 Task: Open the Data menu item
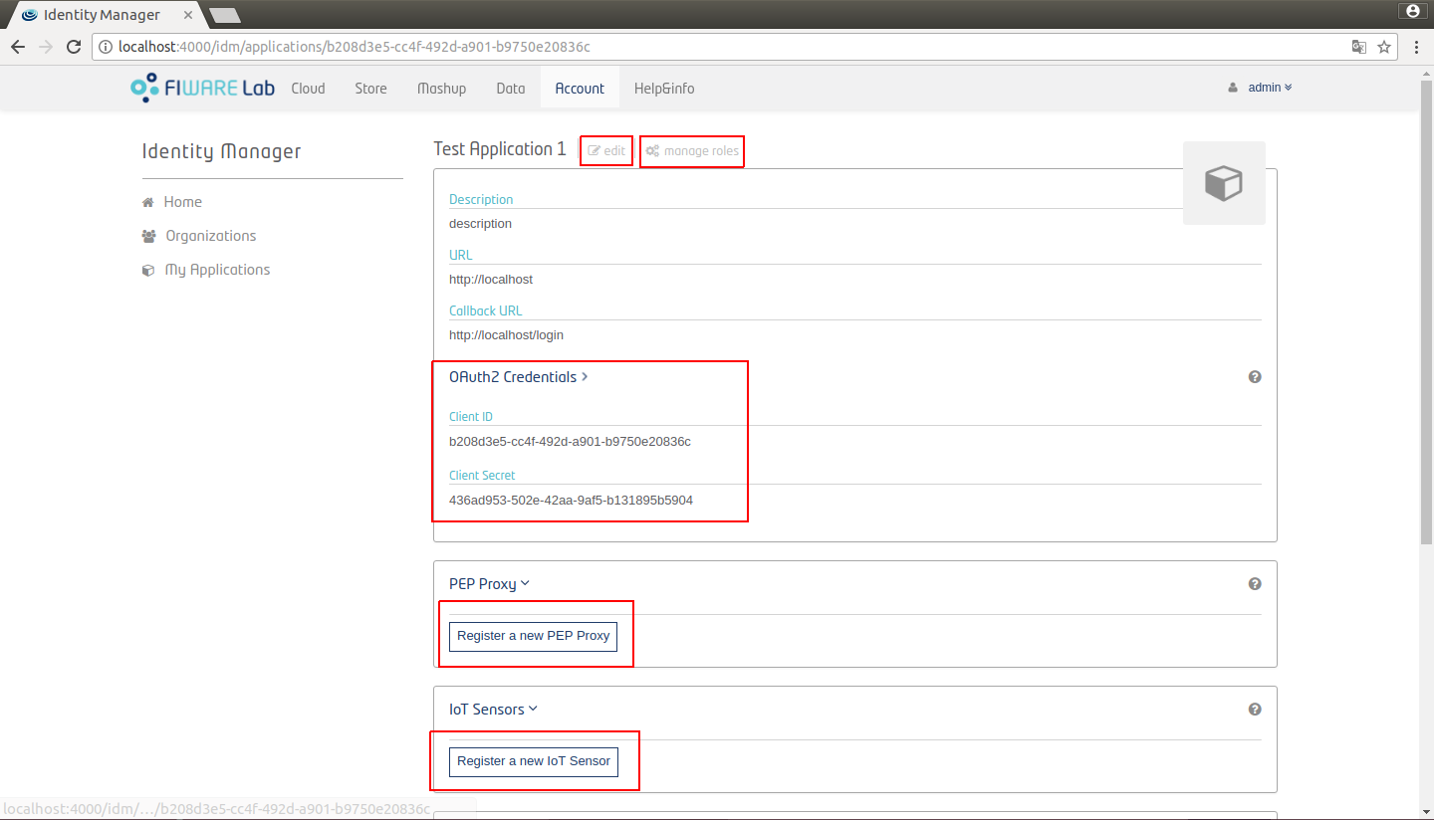pos(510,89)
